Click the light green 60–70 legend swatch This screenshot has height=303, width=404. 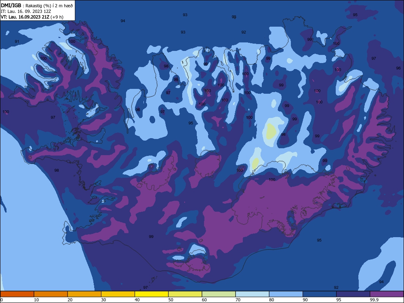(x=219, y=294)
